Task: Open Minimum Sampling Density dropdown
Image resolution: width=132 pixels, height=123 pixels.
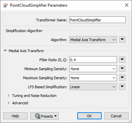Action: pyautogui.click(x=93, y=69)
